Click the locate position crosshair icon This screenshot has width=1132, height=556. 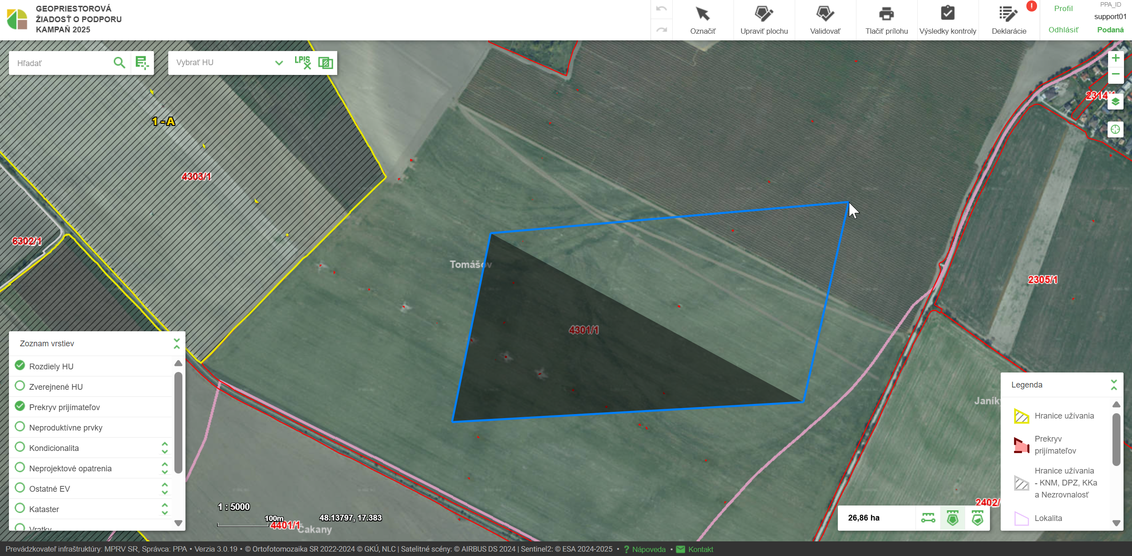pos(1115,129)
